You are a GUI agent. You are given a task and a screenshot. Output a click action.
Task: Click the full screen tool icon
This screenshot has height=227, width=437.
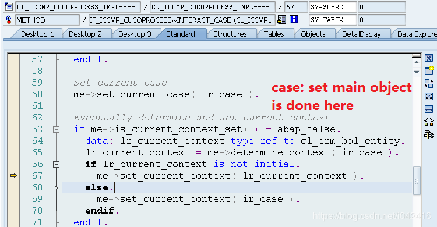tap(429, 97)
